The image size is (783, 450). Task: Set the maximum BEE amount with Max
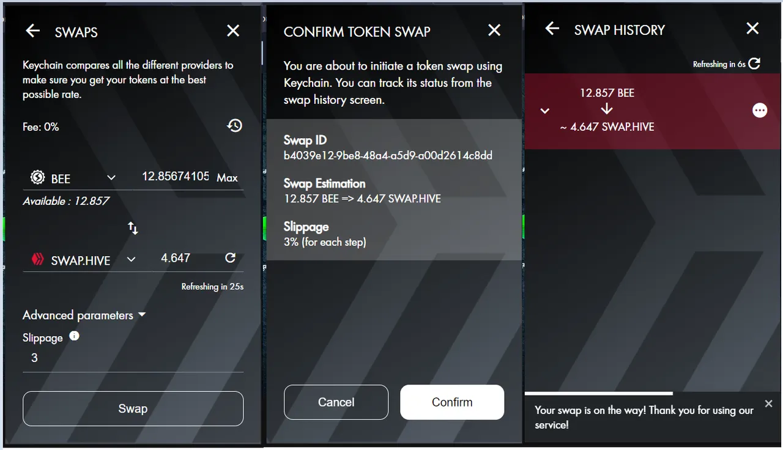(227, 178)
